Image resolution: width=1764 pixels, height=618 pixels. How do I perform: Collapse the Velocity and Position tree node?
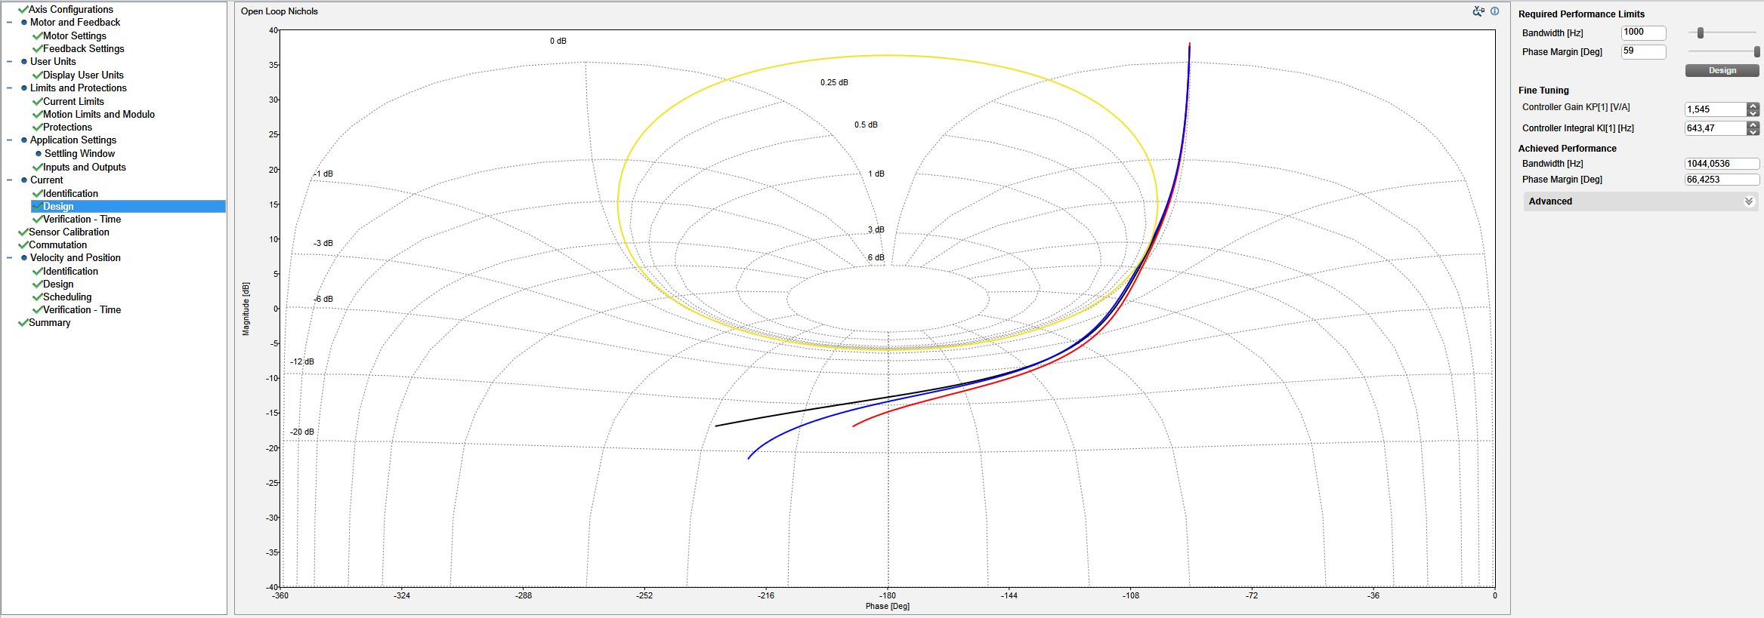[x=9, y=258]
